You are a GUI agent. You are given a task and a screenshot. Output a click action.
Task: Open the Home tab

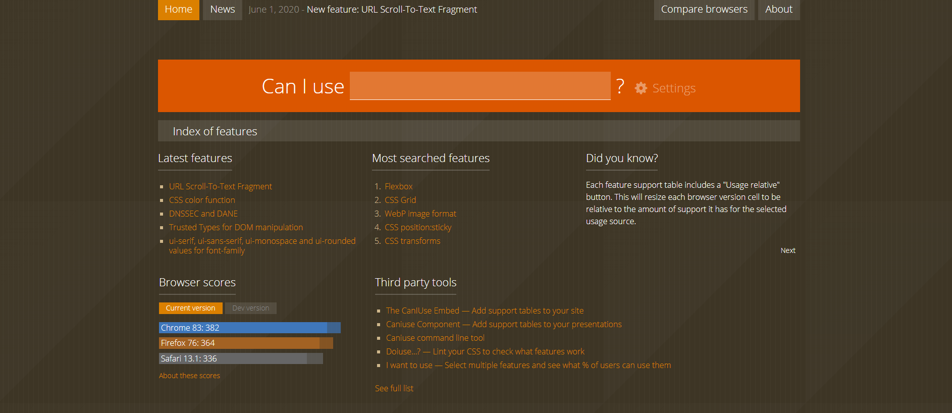179,10
